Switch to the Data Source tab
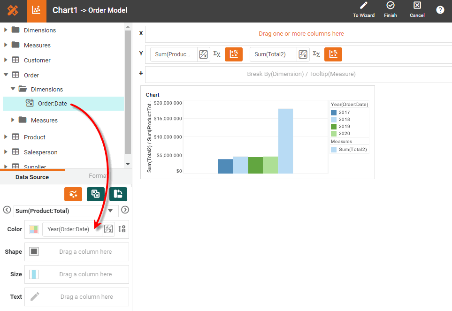 point(32,177)
